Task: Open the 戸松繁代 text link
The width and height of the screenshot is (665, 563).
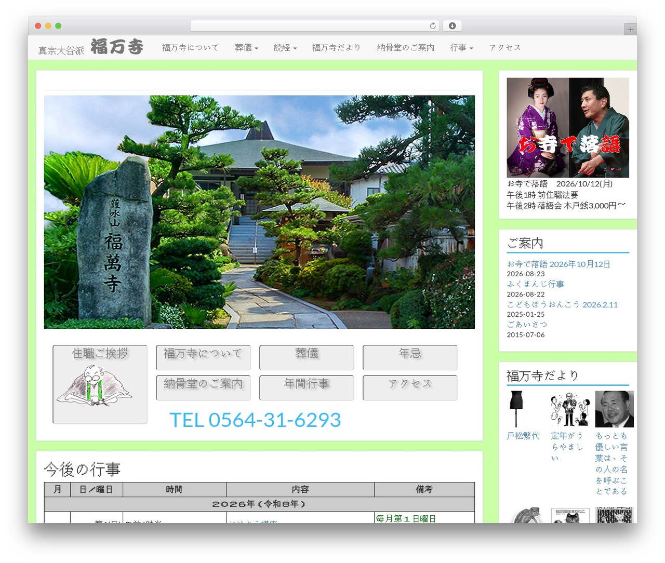Action: (x=523, y=436)
